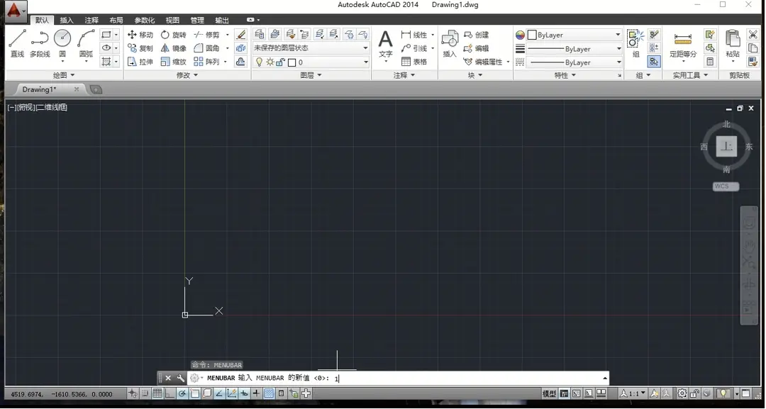Toggle polar tracking in status bar
Image resolution: width=766 pixels, height=409 pixels.
[x=182, y=393]
